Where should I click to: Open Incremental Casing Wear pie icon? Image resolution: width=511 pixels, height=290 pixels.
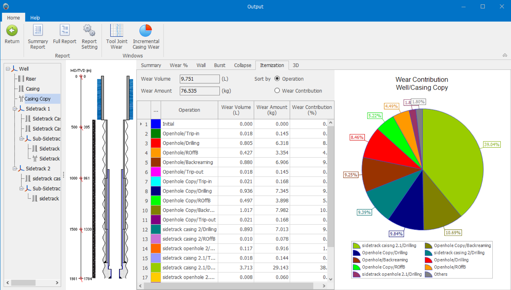[146, 31]
